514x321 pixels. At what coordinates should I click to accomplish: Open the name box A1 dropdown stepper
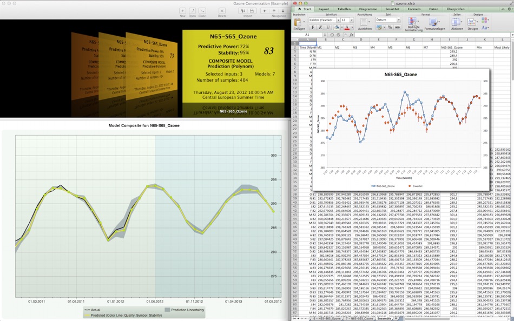point(325,35)
